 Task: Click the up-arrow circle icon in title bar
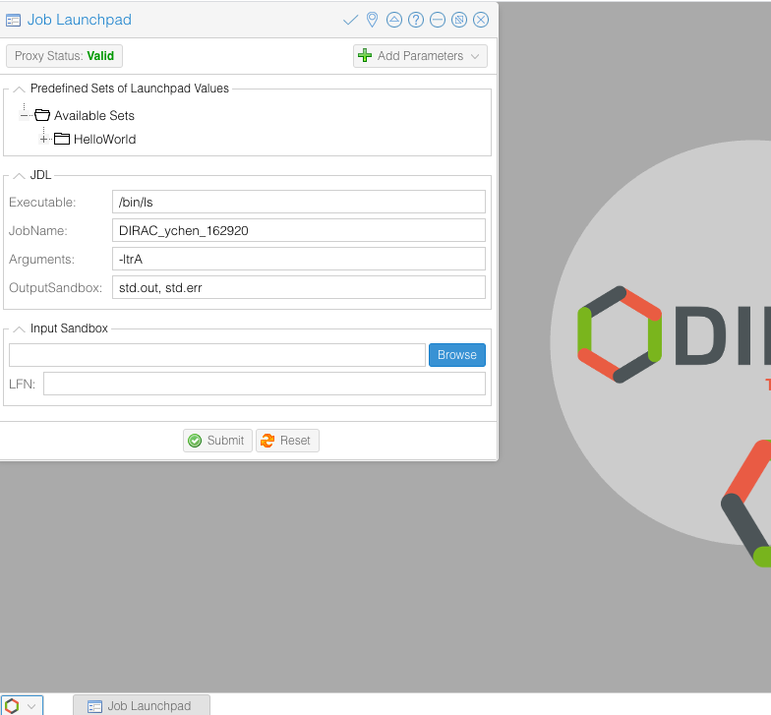point(394,20)
